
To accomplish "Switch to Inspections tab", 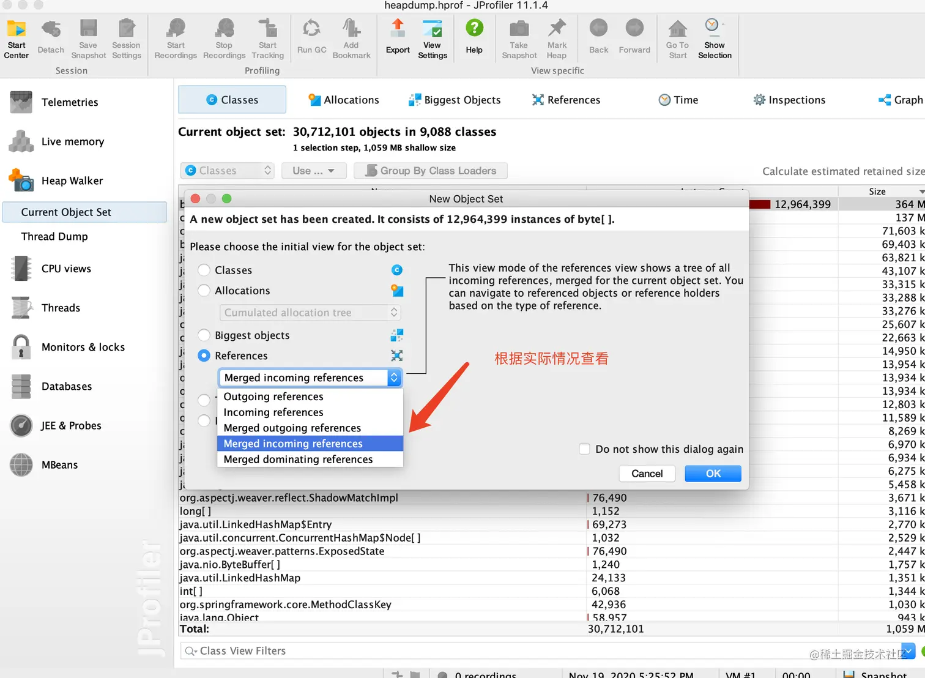I will 789,100.
